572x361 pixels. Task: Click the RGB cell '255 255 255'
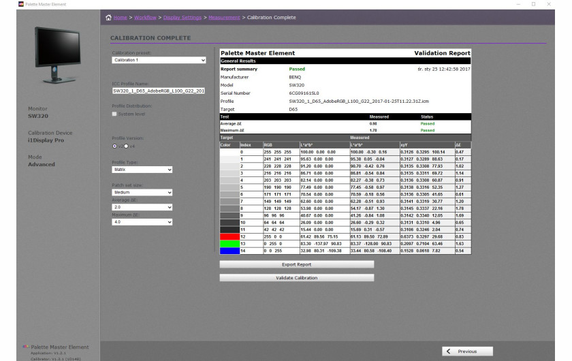tap(278, 152)
